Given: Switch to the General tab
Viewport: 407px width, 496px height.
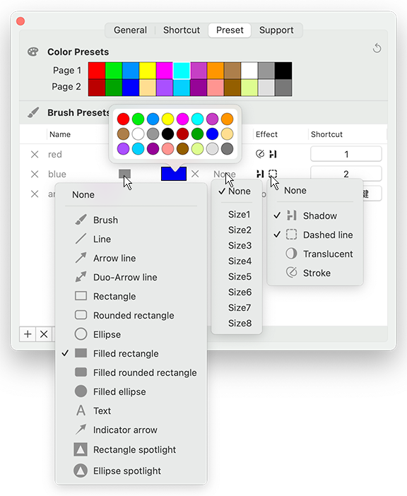Looking at the screenshot, I should (130, 30).
